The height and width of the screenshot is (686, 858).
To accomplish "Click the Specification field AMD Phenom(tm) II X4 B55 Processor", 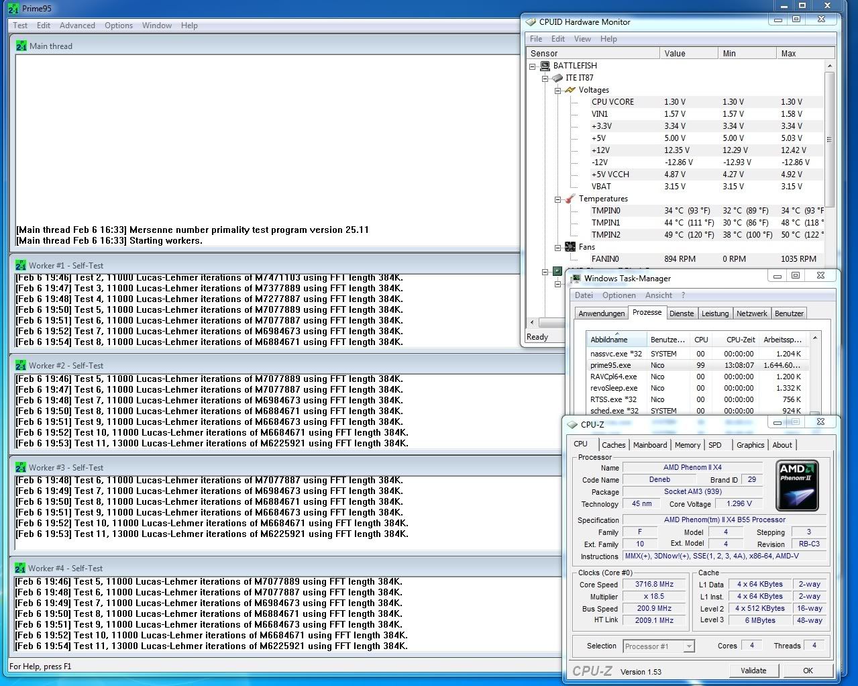I will [x=725, y=520].
